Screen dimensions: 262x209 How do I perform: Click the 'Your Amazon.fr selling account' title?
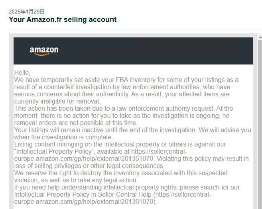pos(63,20)
